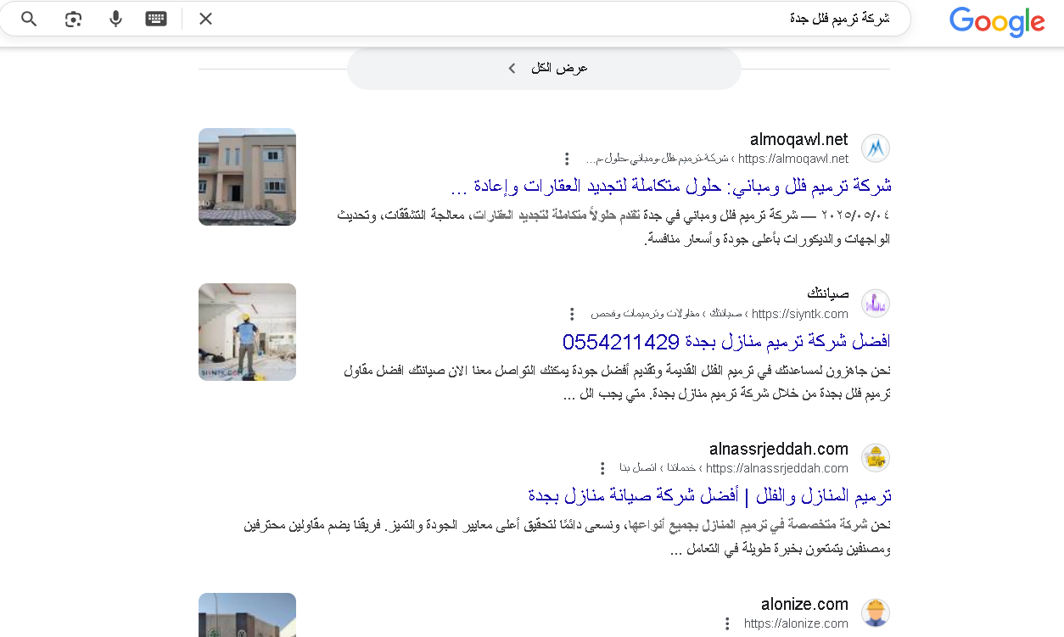Start voice search with microphone icon
1064x637 pixels.
click(115, 19)
